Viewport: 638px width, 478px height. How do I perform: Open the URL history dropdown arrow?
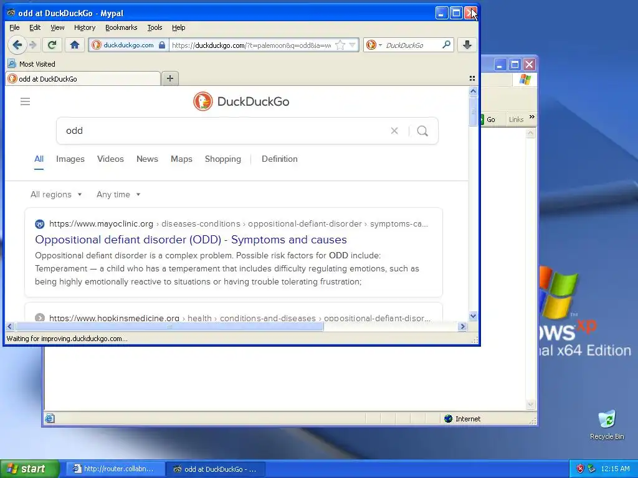click(353, 45)
